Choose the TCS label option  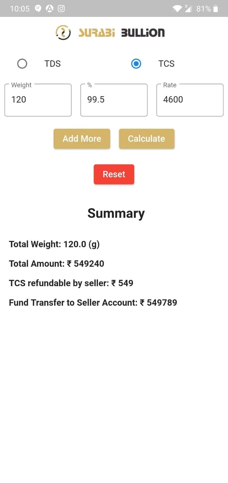click(x=166, y=64)
